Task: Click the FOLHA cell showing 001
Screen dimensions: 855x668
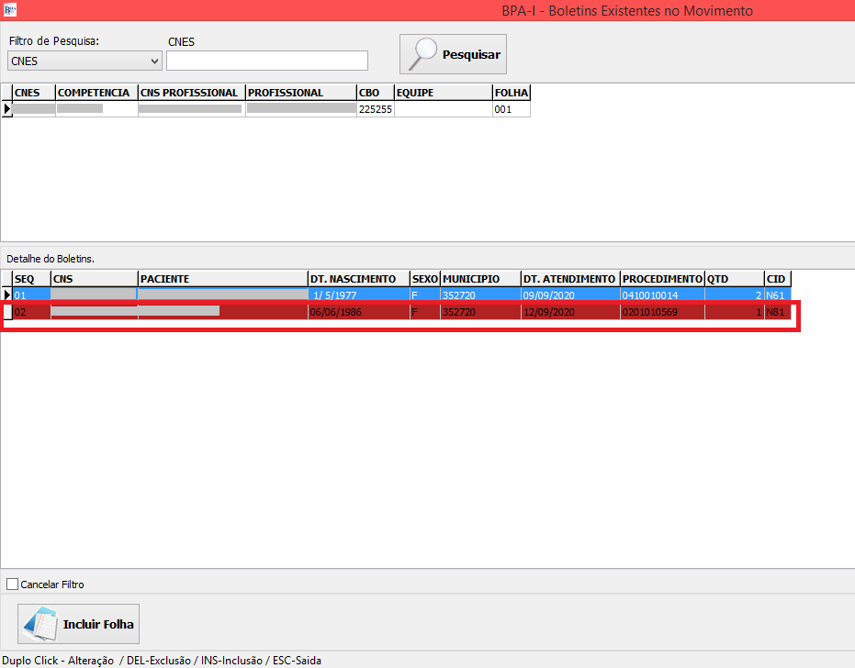Action: (511, 109)
